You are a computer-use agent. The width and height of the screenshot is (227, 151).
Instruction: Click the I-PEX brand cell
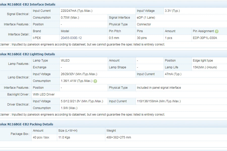37,38
